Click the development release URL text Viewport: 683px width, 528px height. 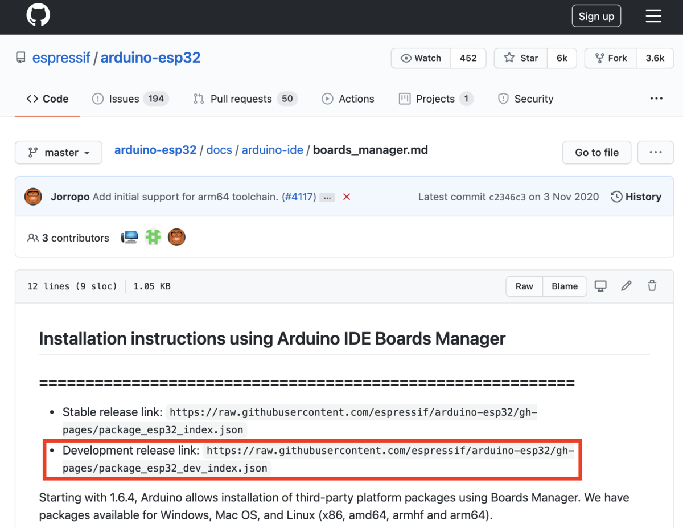click(319, 460)
